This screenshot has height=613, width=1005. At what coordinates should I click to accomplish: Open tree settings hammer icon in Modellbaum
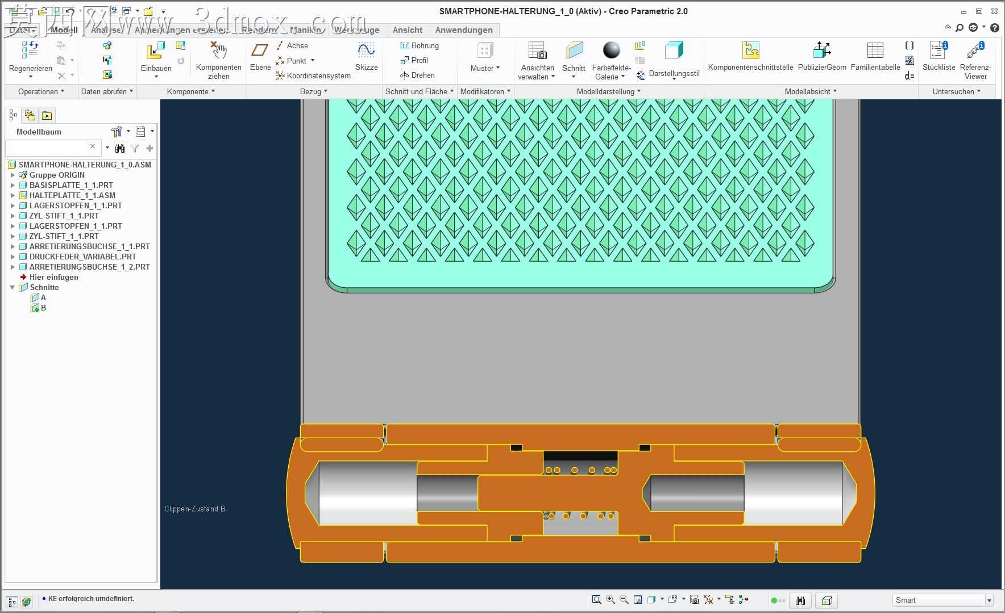coord(117,132)
